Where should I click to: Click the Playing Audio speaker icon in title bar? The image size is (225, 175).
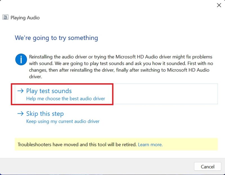[x=6, y=17]
